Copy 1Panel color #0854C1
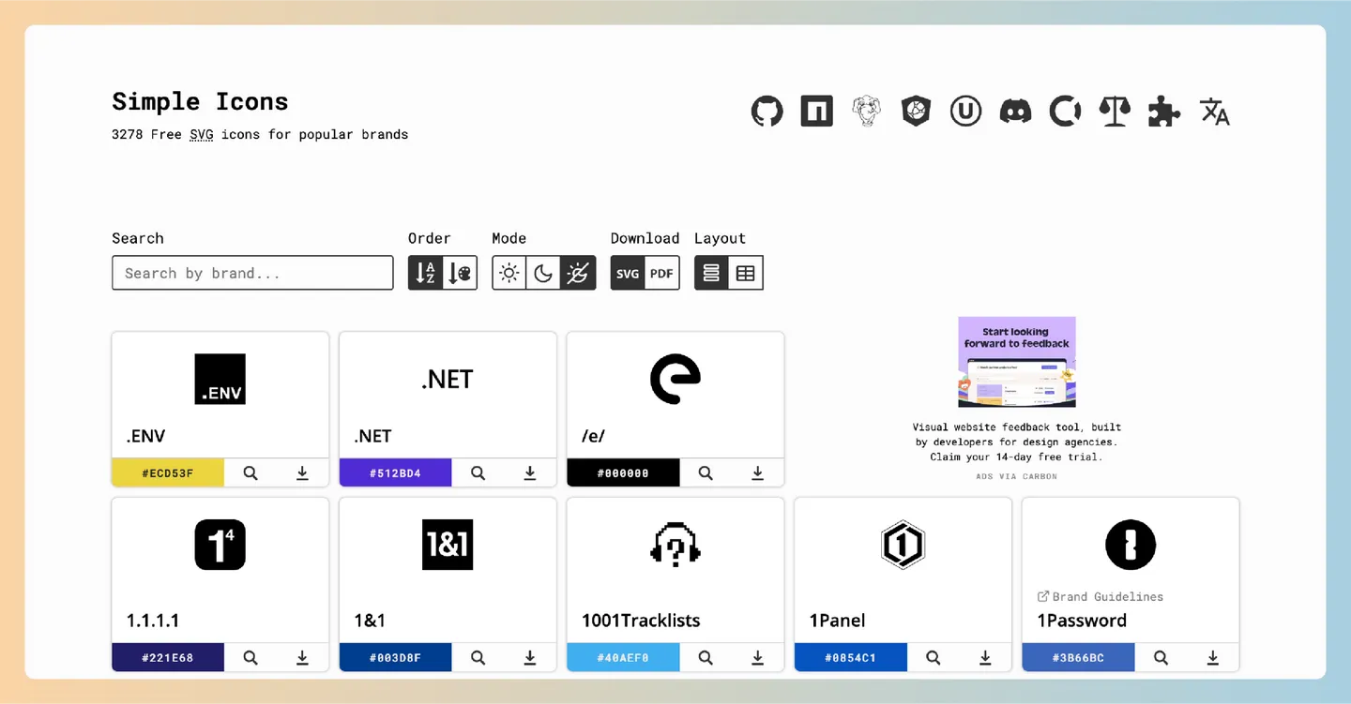 click(x=851, y=658)
